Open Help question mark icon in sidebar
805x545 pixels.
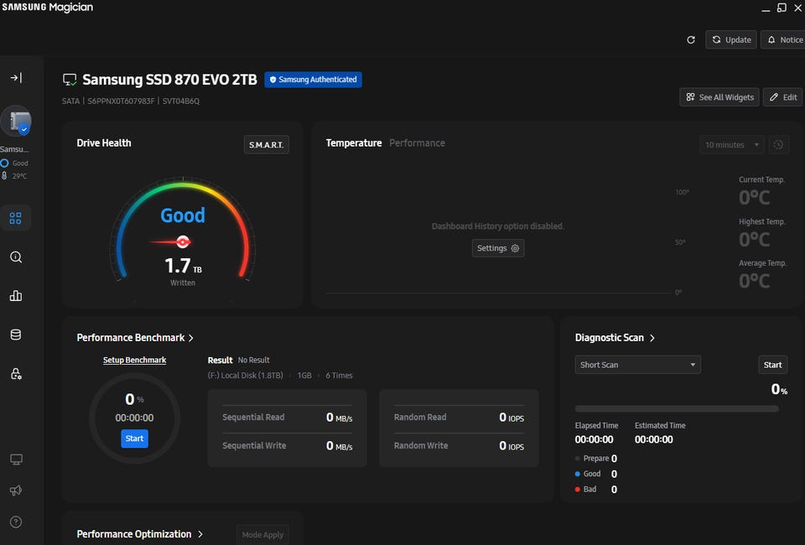pos(16,522)
